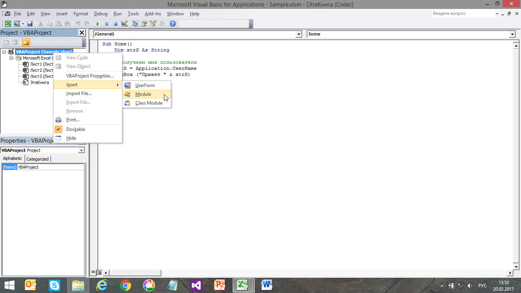Click the Paste clipboard icon
Screen dimensions: 521x293
tap(58, 24)
